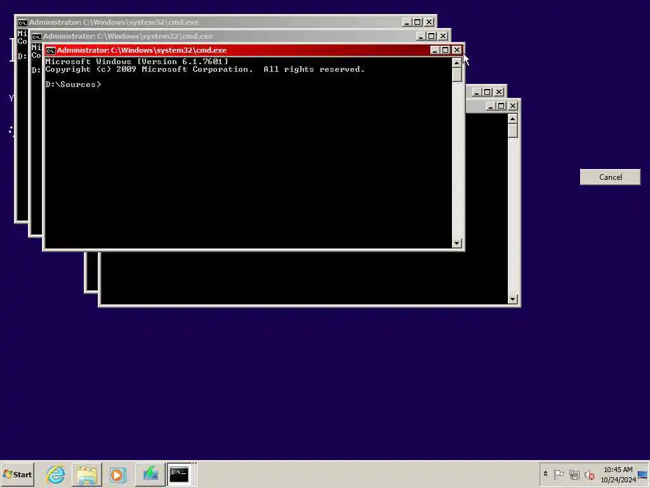The height and width of the screenshot is (488, 650).
Task: Minimize the rearmost top-left cmd window
Action: click(x=407, y=22)
